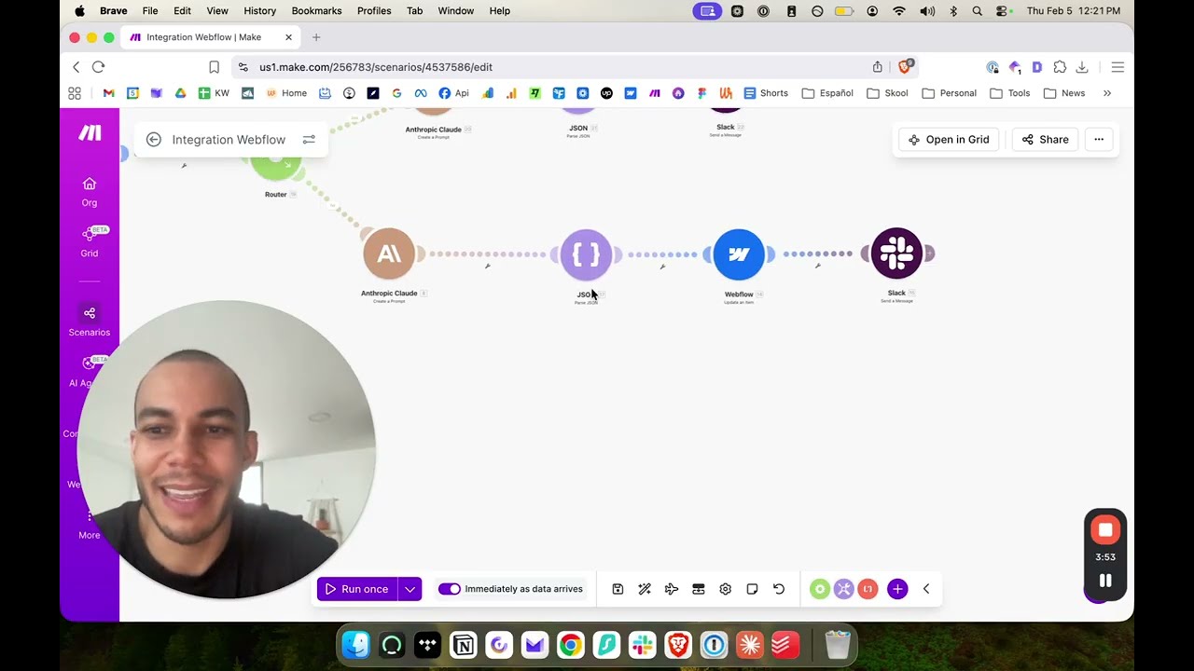
Task: Open the News bookmarks folder
Action: 1064,93
